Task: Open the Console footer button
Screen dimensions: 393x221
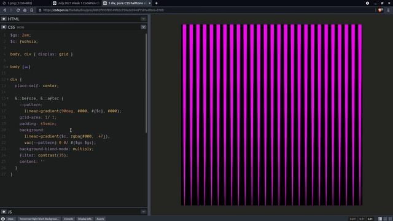Action: point(68,219)
